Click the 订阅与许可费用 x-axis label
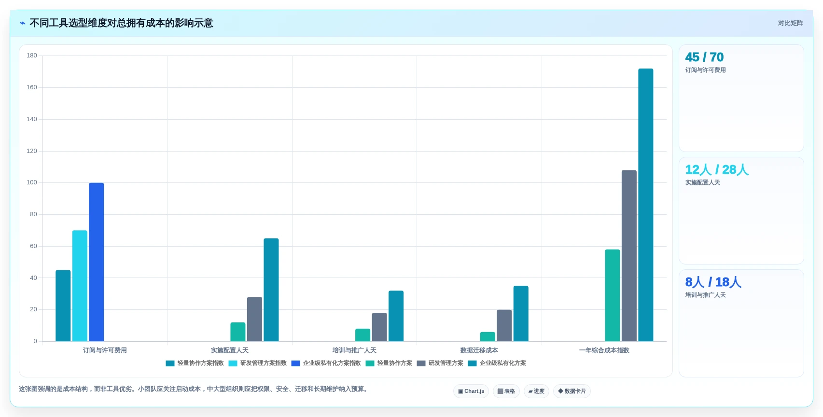The height and width of the screenshot is (417, 823). pyautogui.click(x=105, y=350)
